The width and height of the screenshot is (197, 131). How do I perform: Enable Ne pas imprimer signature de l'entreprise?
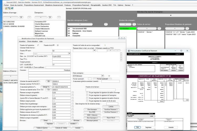(87, 95)
